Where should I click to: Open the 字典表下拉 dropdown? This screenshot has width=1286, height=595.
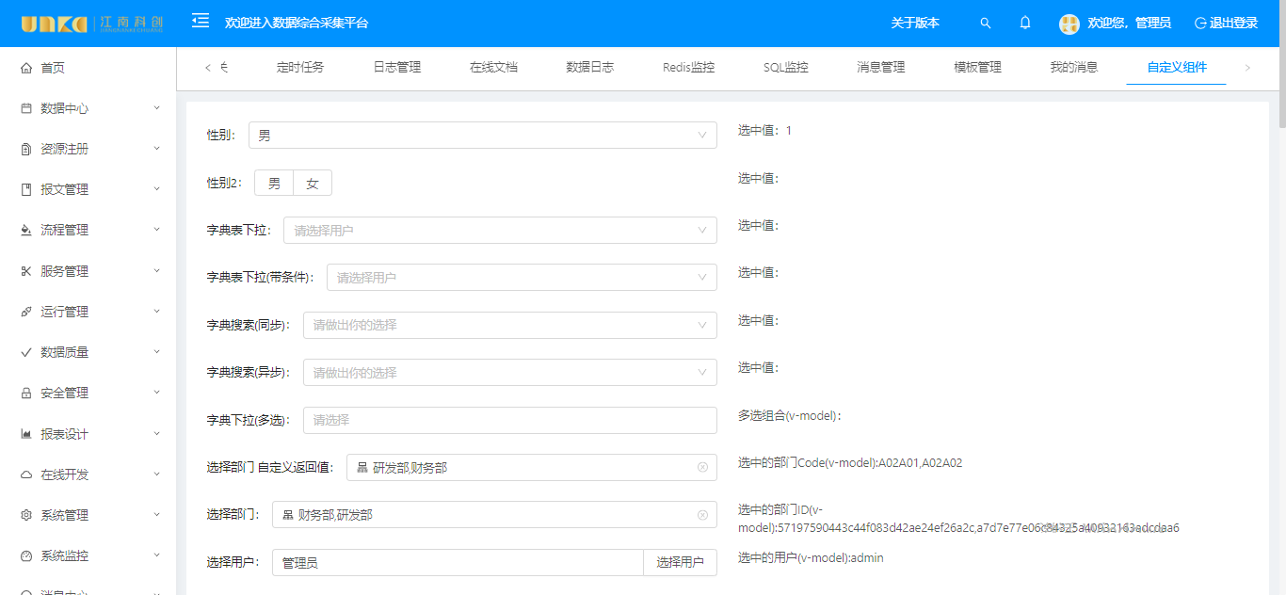(x=499, y=230)
